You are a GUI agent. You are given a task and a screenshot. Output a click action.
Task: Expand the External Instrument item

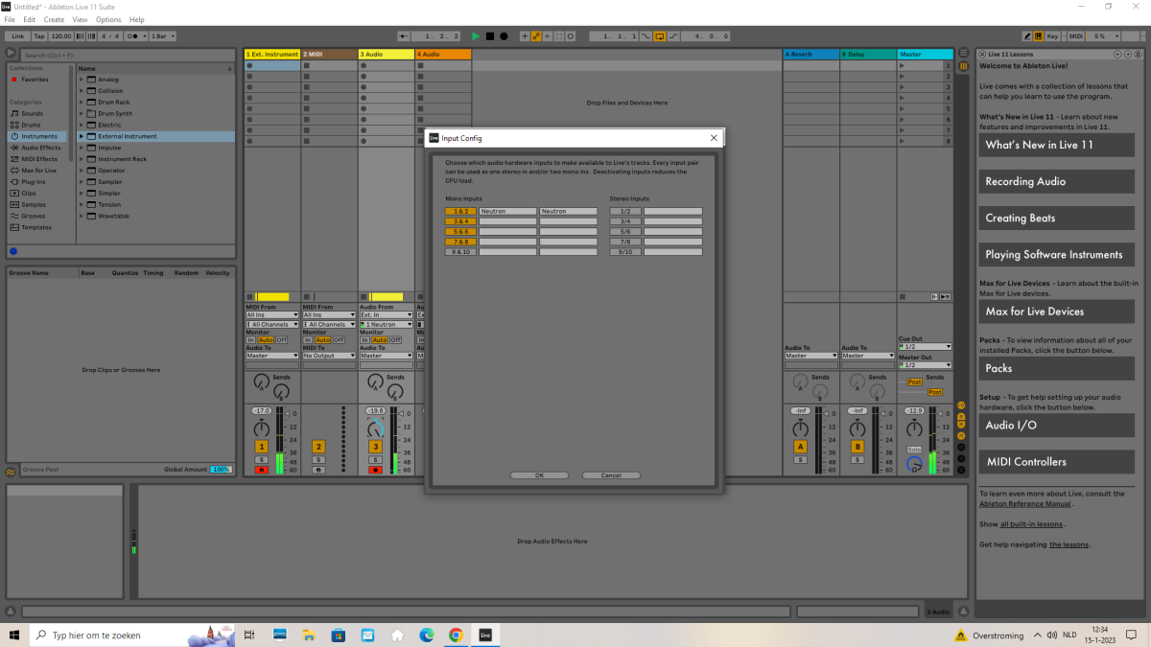(82, 136)
